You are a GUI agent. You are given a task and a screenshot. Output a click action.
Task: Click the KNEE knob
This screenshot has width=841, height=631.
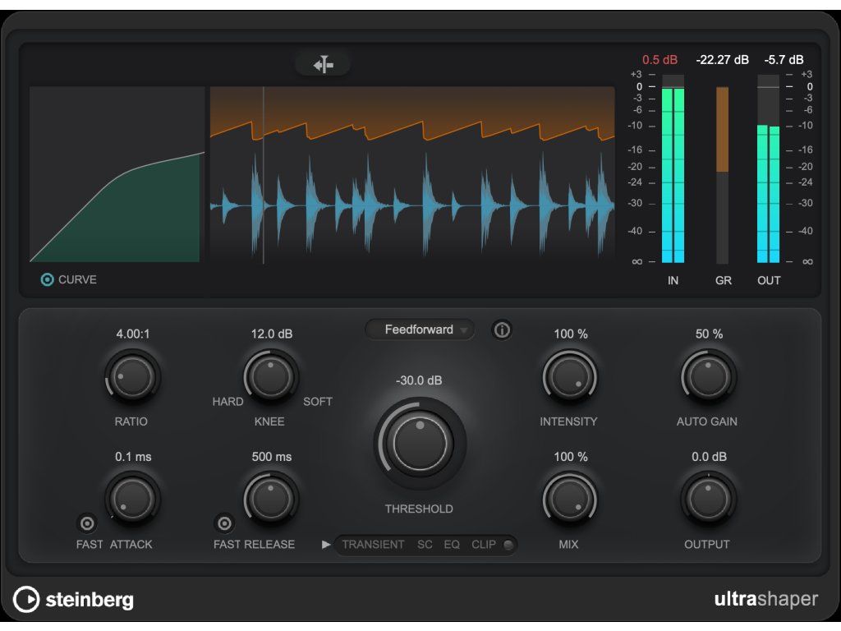coord(270,376)
